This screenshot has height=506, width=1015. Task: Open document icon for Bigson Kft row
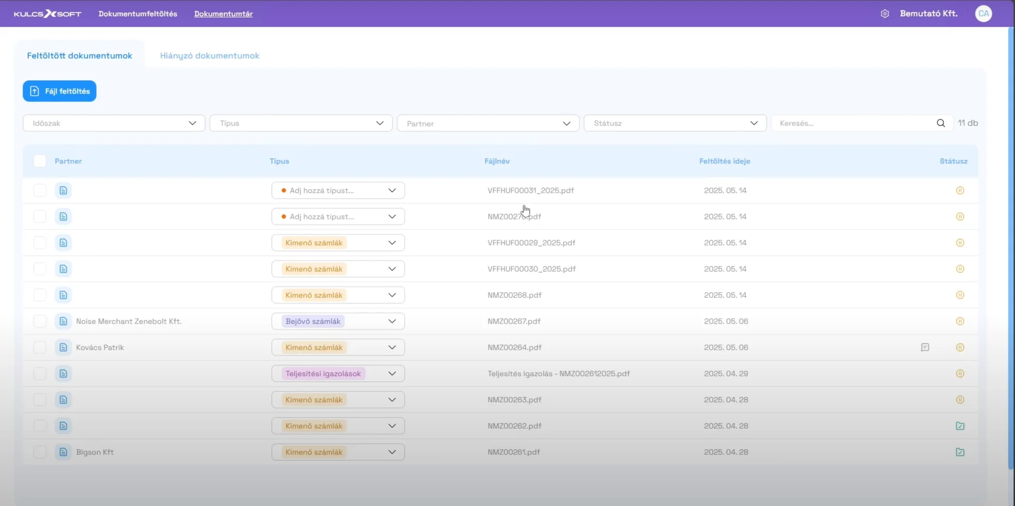tap(63, 452)
